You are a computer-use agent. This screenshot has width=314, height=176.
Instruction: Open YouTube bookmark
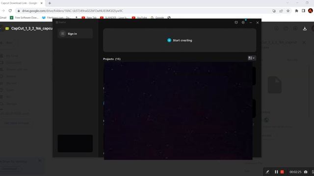click(x=139, y=18)
